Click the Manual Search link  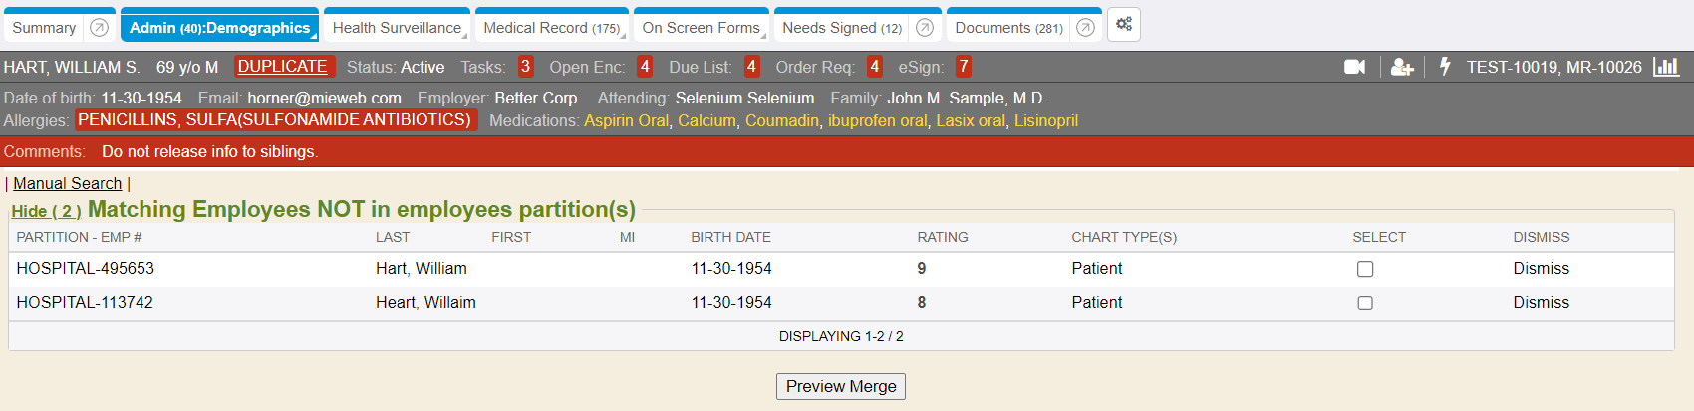click(67, 183)
